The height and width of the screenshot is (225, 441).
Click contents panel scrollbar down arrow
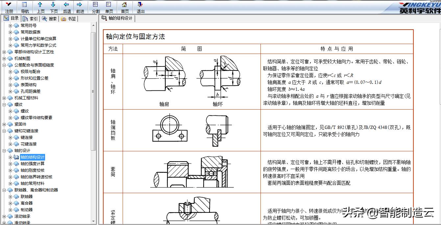[93, 222]
